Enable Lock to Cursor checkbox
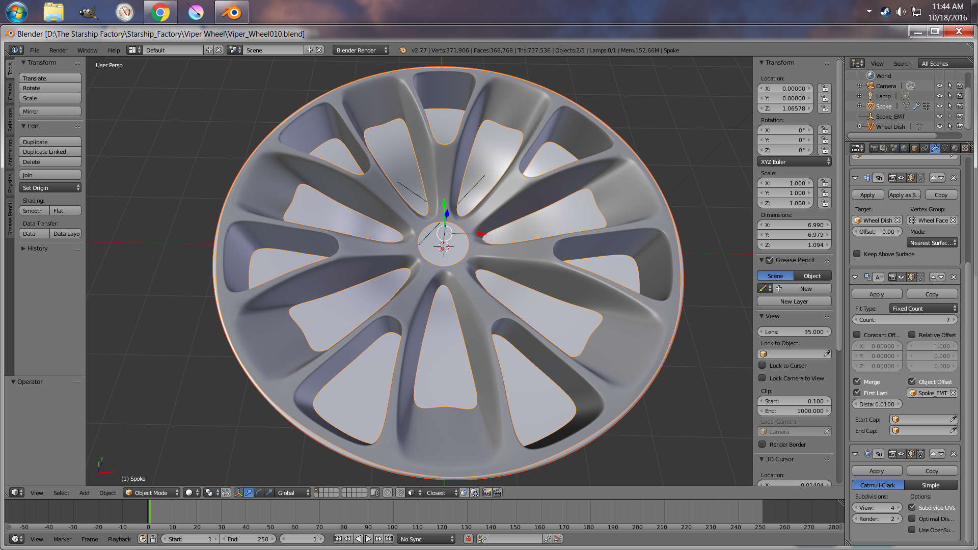This screenshot has width=978, height=550. point(762,365)
